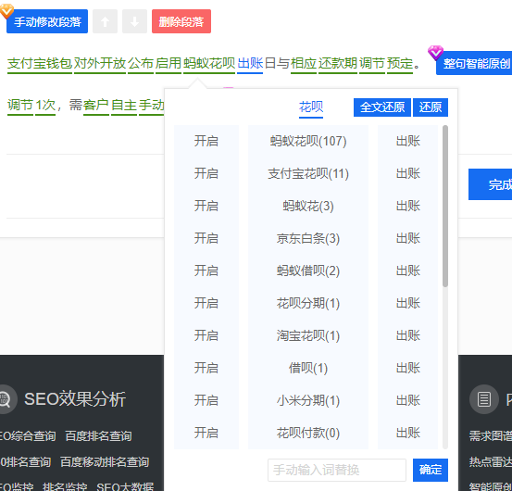
Task: Click the synonym list vertical scrollbar
Action: click(x=445, y=206)
